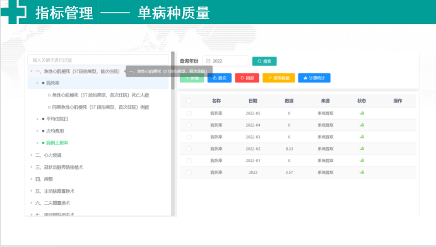Tick the checkbox for the 2022-01 row
The image size is (436, 247).
point(189,161)
